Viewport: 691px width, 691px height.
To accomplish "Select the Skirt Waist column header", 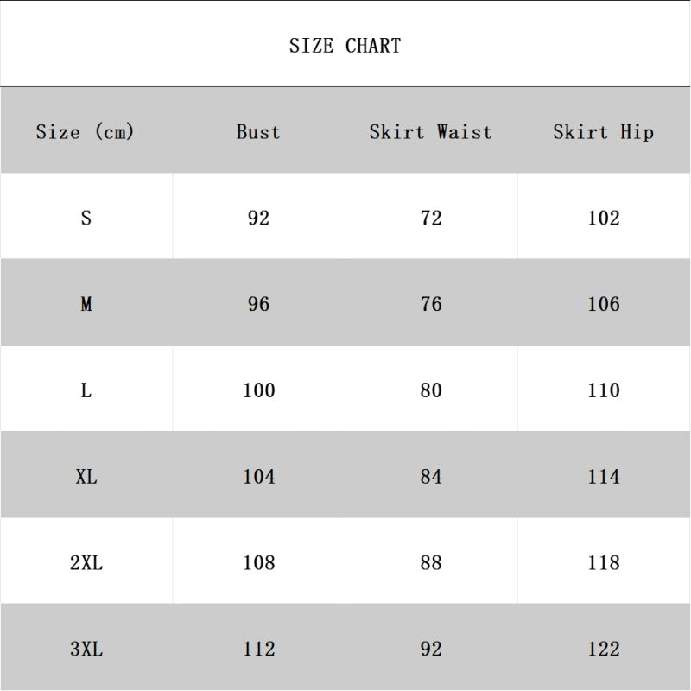I will tap(430, 132).
